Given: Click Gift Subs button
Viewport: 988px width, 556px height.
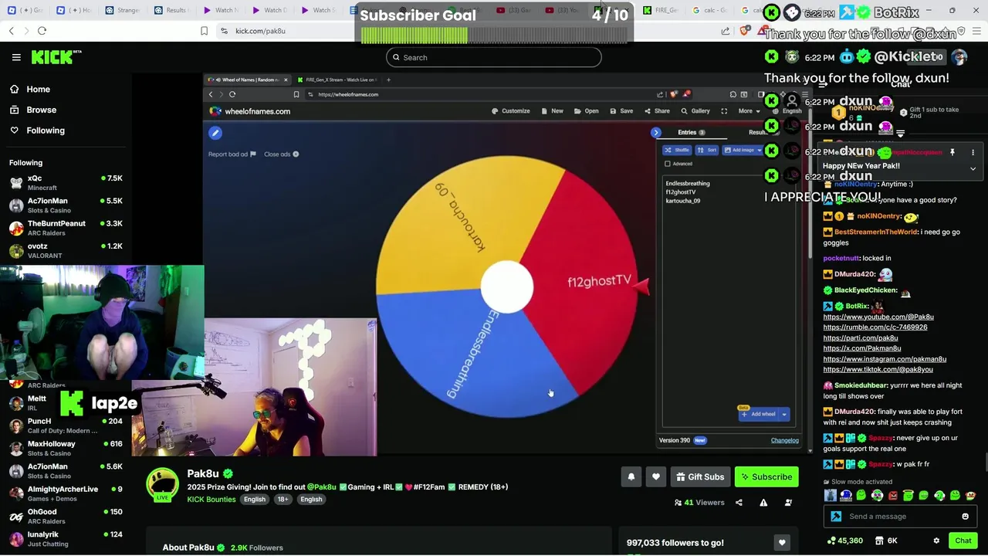Looking at the screenshot, I should [700, 476].
